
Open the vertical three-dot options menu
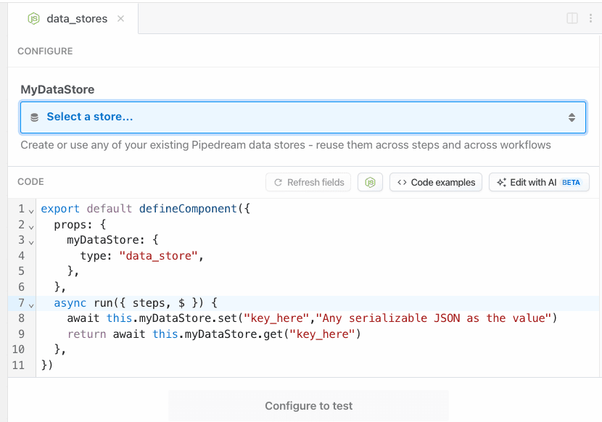tap(590, 18)
